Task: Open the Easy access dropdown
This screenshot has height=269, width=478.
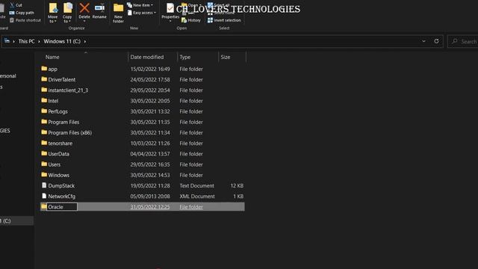Action: (x=141, y=13)
